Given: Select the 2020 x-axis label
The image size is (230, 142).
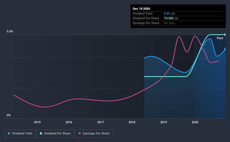Looking at the screenshot, I should 195,122.
